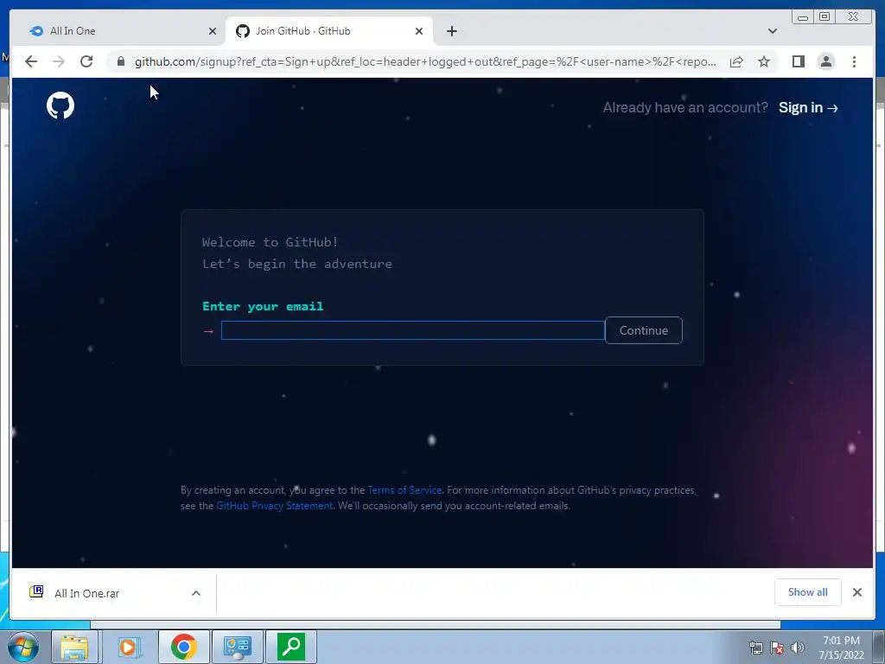Click the volume speaker icon

pos(798,648)
